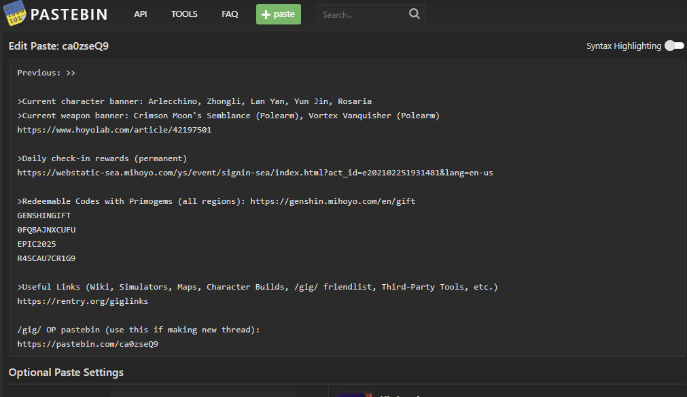Screen dimensions: 687x397
Task: Click the /gig/ OP pastebin line
Action: (139, 330)
